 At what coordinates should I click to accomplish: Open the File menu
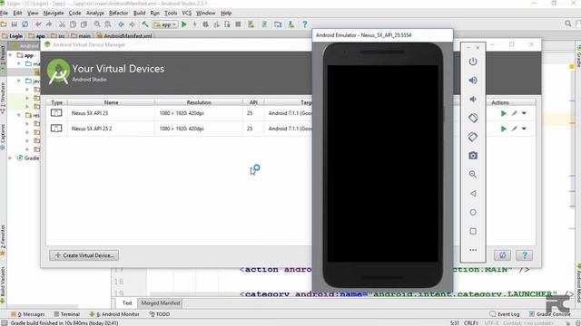click(4, 13)
